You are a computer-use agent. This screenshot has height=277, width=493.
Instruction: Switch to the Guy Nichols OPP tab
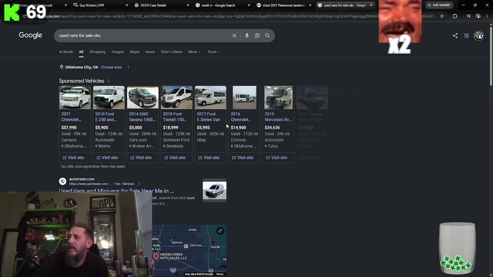point(100,5)
